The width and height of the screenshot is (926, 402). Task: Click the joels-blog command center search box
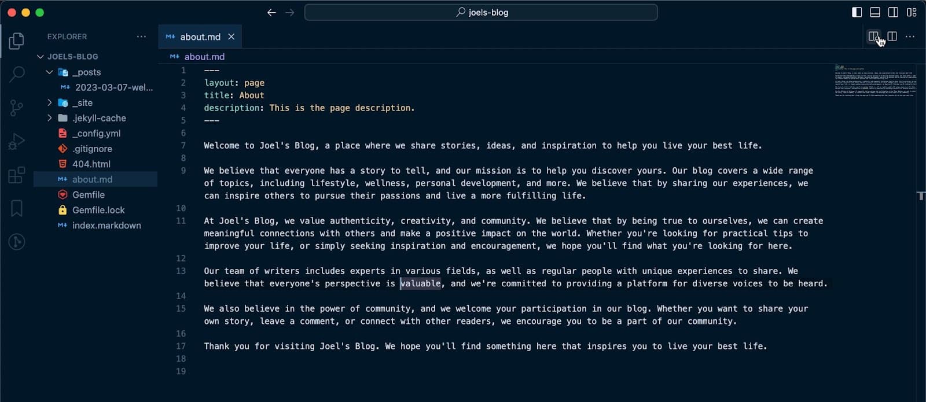481,12
